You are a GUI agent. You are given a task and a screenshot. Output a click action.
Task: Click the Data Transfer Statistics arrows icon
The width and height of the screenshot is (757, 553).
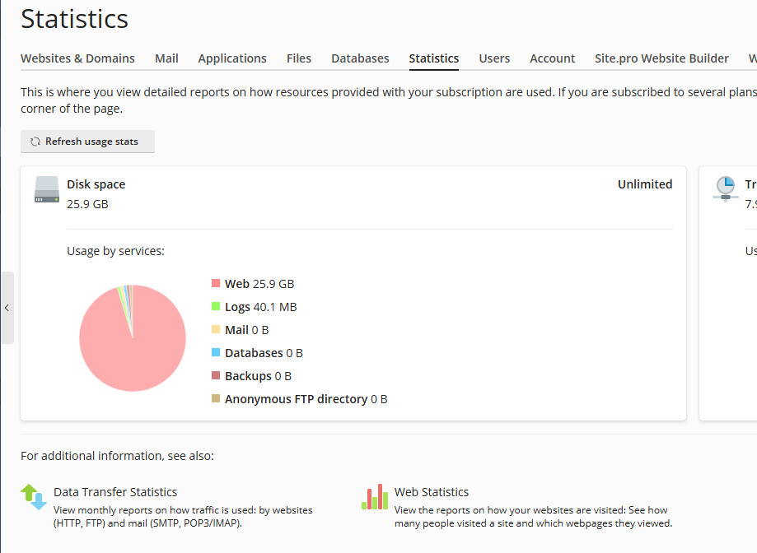coord(34,496)
